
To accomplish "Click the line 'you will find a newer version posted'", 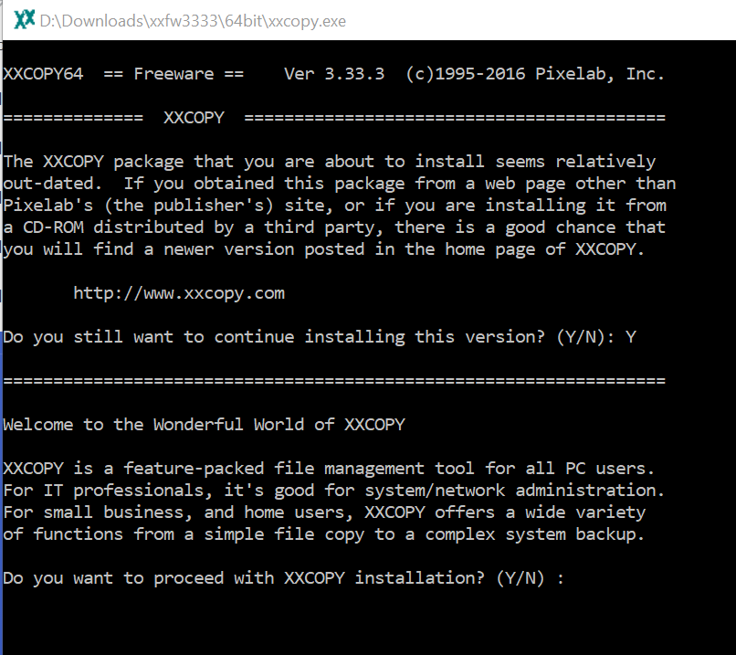I will pyautogui.click(x=324, y=249).
